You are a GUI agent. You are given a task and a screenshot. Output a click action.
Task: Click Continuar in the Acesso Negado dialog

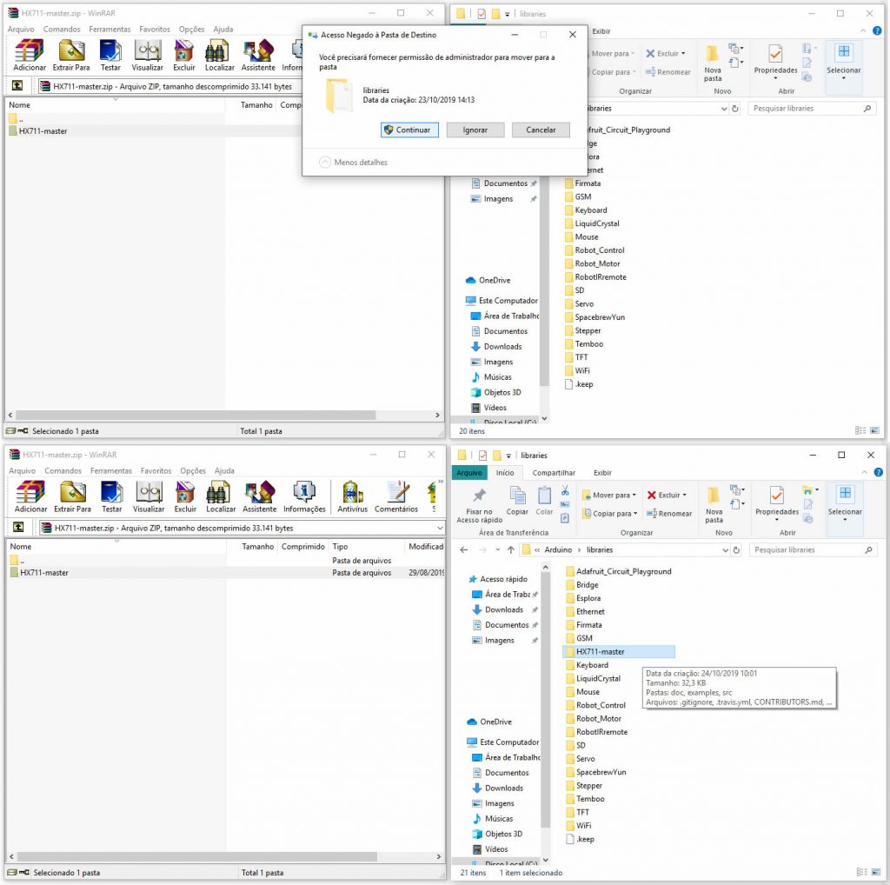coord(409,130)
